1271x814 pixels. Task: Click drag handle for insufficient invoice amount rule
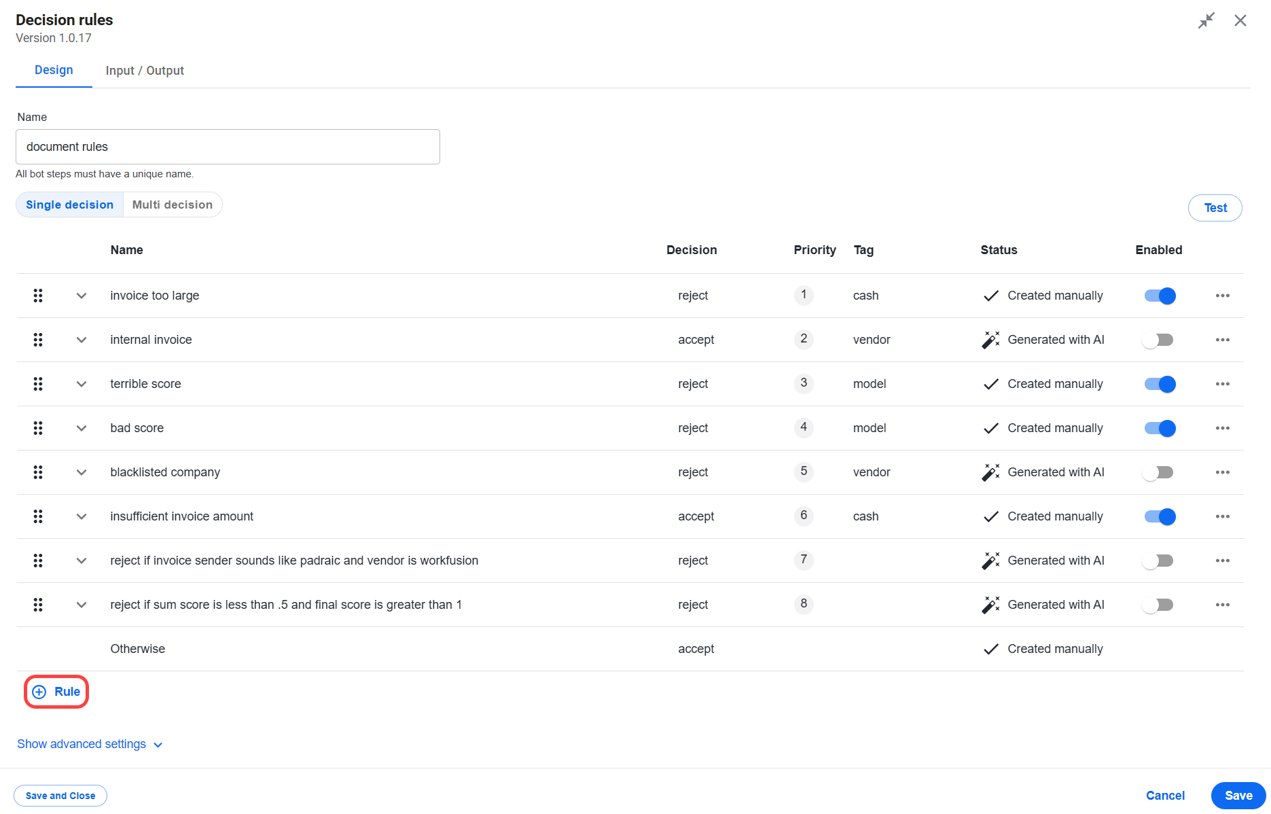tap(38, 516)
